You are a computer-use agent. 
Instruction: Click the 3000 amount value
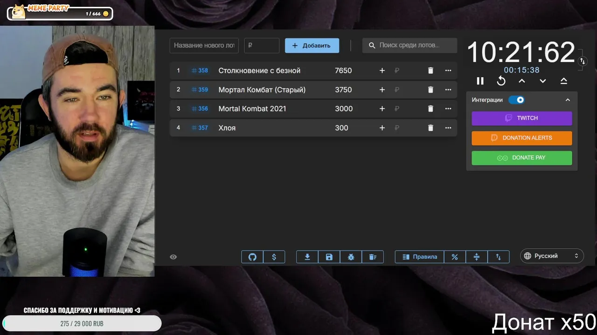pyautogui.click(x=344, y=109)
